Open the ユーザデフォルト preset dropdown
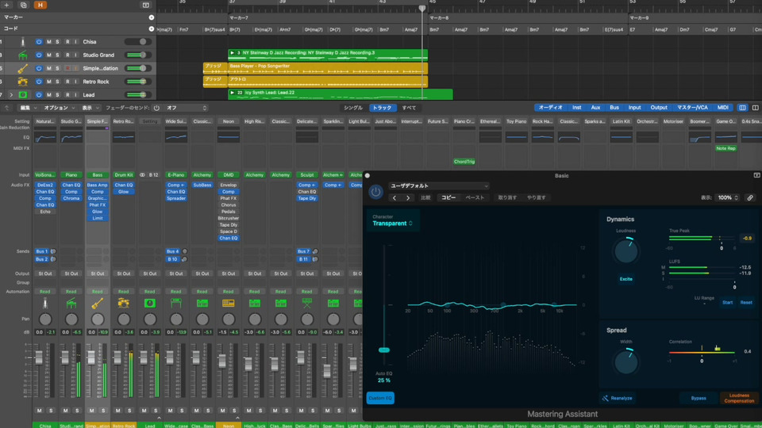Image resolution: width=762 pixels, height=428 pixels. [x=438, y=186]
